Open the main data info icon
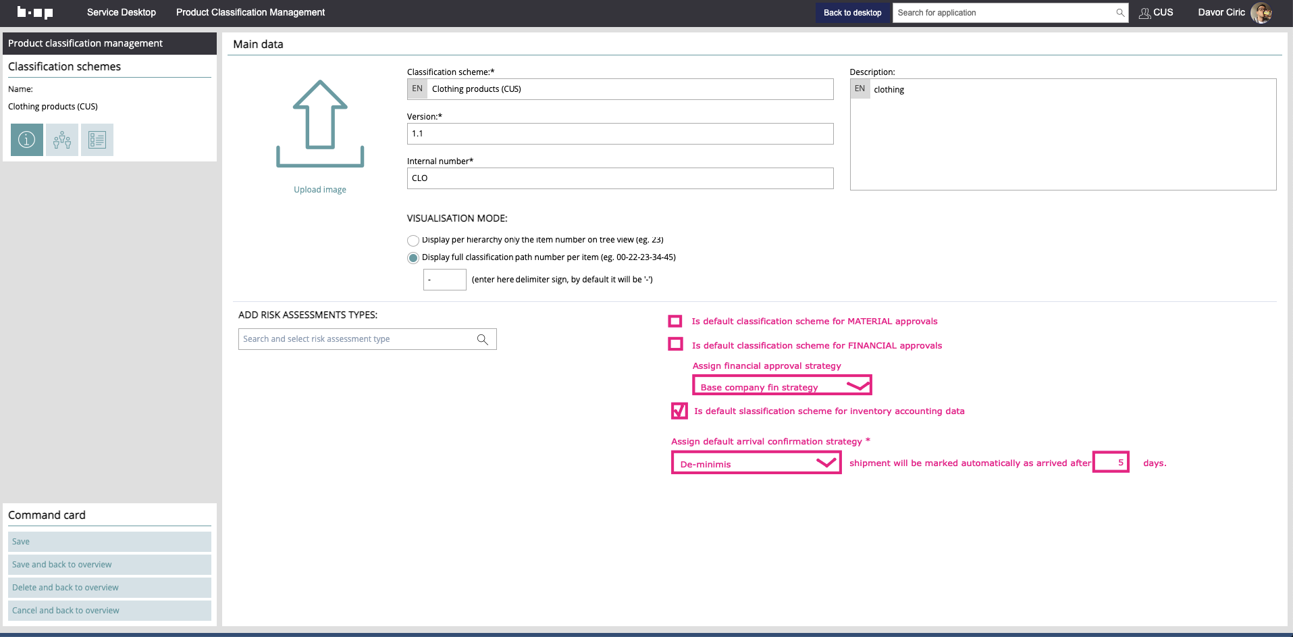This screenshot has width=1293, height=637. 27,140
